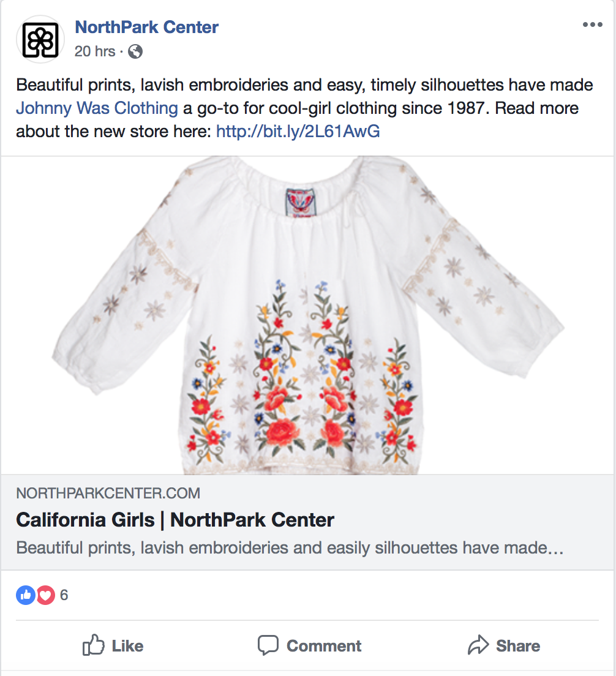Click the red heart reaction icon
This screenshot has width=616, height=676.
[x=45, y=595]
